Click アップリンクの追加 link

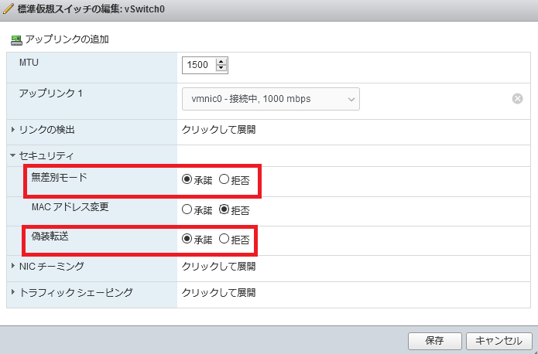[67, 39]
